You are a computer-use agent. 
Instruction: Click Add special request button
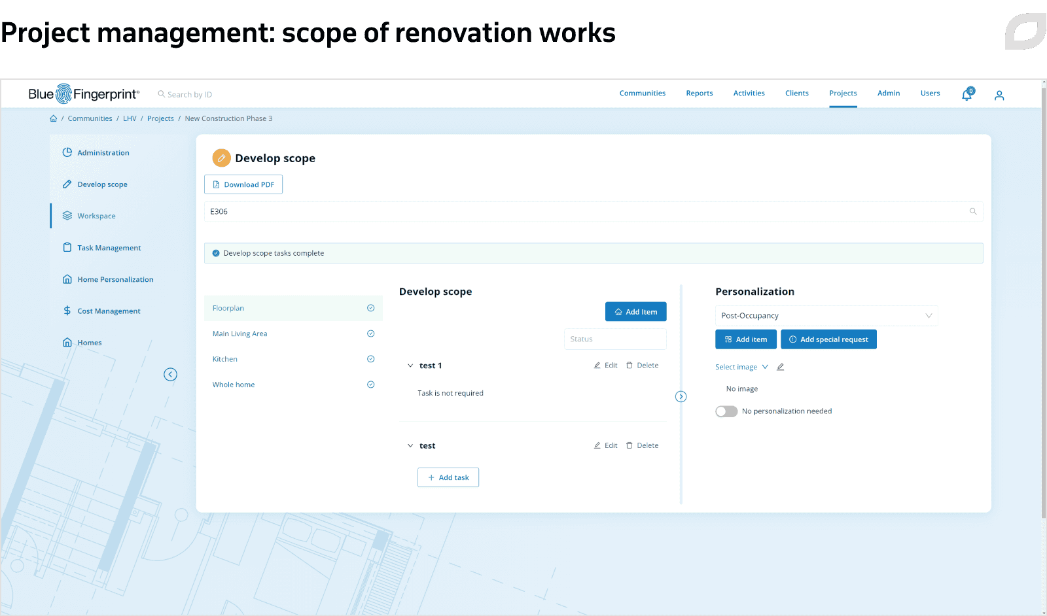pos(828,339)
